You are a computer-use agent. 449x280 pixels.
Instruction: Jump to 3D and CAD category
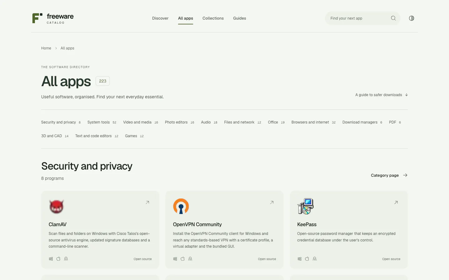coord(55,136)
